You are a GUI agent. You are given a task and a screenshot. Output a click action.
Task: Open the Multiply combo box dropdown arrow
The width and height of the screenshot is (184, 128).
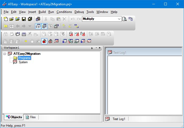pyautogui.click(x=119, y=19)
